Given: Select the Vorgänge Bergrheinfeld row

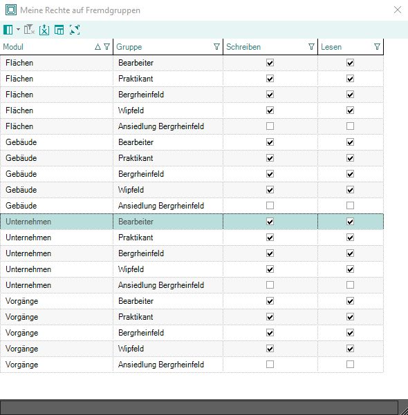Looking at the screenshot, I should tap(192, 333).
